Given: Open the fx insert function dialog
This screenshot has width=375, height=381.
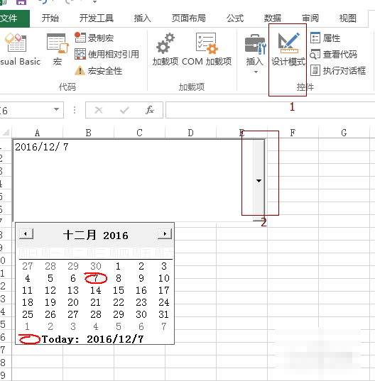Looking at the screenshot, I should [150, 110].
